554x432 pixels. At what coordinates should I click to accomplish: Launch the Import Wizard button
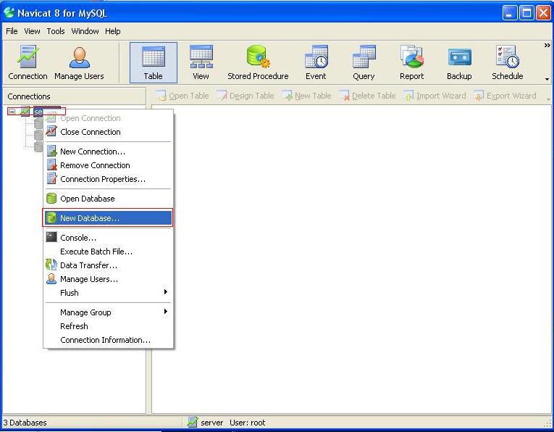point(435,96)
